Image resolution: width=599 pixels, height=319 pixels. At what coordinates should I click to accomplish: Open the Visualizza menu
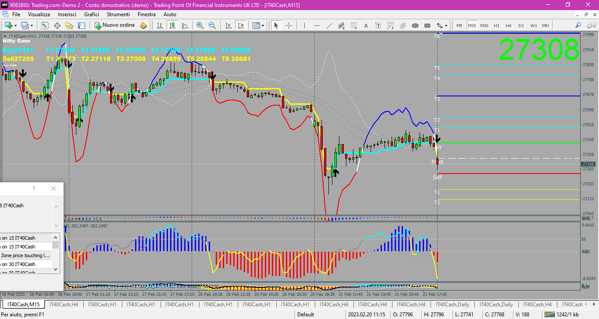click(39, 14)
